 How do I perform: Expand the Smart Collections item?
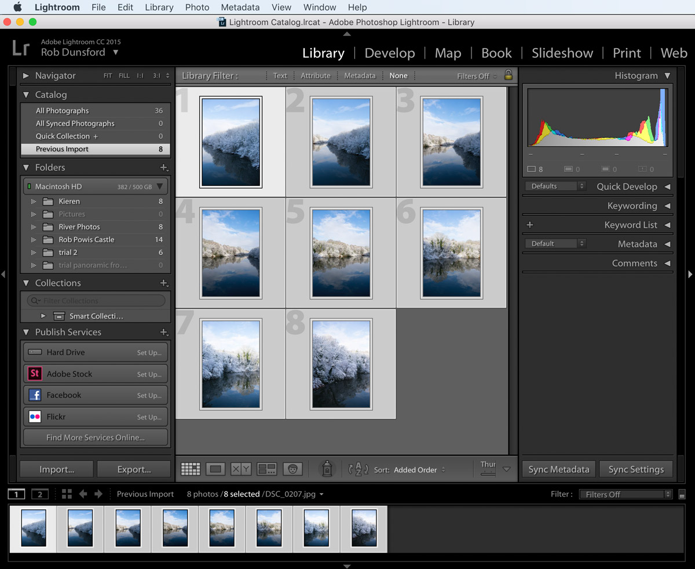(42, 316)
